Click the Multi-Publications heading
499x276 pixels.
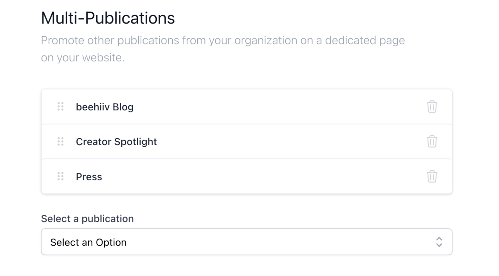(x=108, y=18)
